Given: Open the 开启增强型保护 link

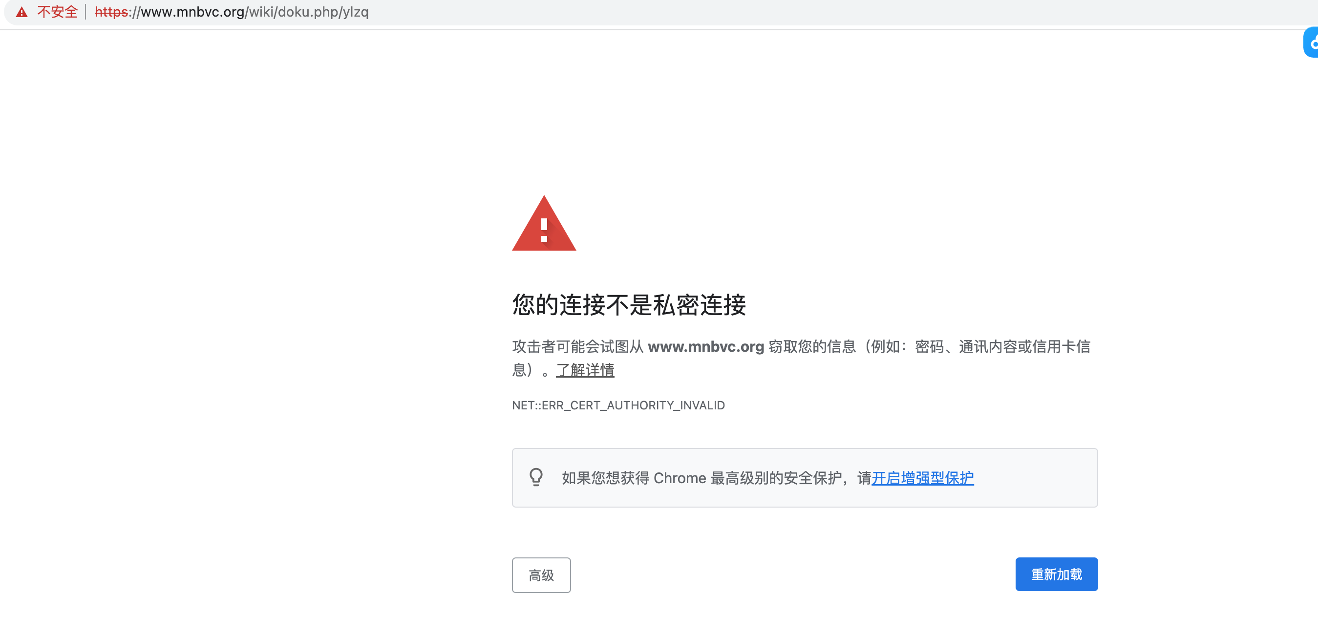Looking at the screenshot, I should coord(922,478).
